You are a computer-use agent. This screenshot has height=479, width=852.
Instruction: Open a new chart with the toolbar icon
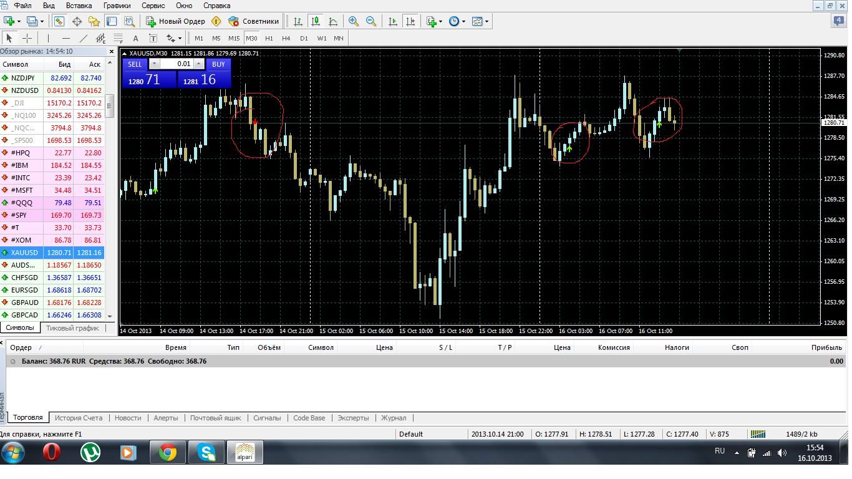click(9, 21)
